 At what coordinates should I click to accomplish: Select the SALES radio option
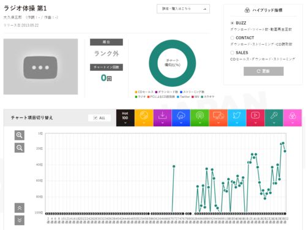click(x=232, y=53)
